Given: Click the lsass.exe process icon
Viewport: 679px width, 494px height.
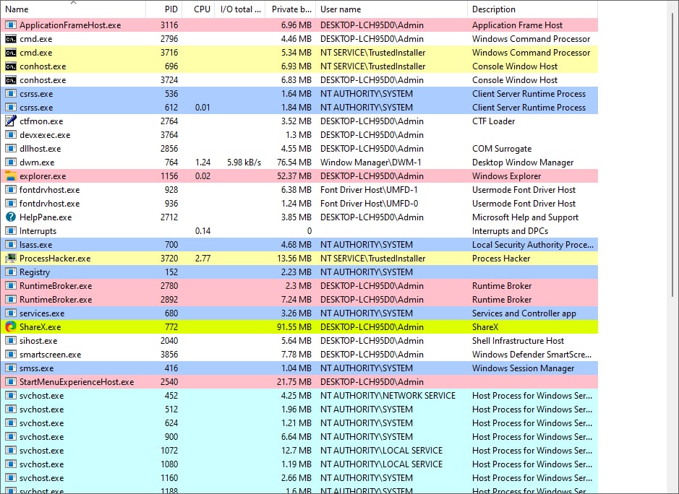Looking at the screenshot, I should pyautogui.click(x=11, y=245).
